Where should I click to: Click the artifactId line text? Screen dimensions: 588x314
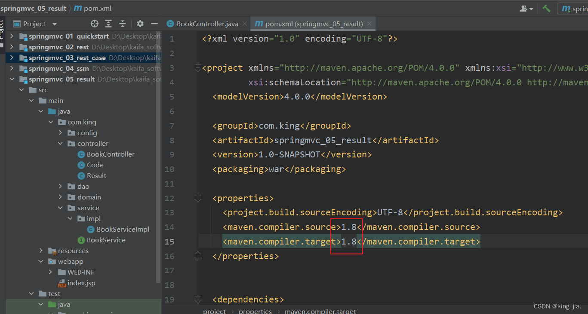(326, 140)
